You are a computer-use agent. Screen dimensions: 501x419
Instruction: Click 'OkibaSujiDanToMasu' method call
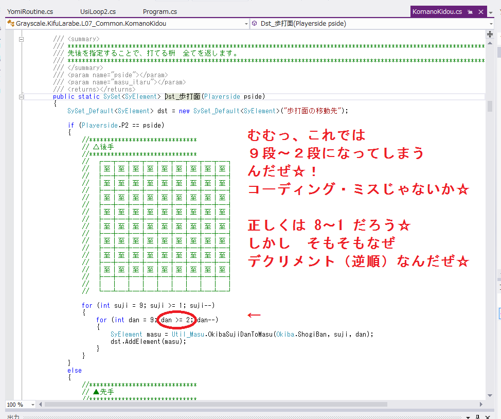(x=240, y=334)
